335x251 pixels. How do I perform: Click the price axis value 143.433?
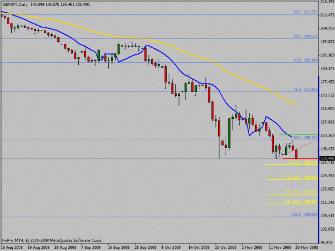point(327,149)
